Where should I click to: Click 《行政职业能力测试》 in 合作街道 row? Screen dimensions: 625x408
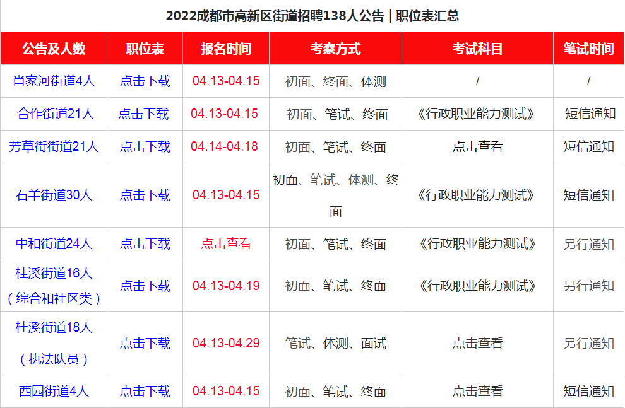(x=476, y=114)
